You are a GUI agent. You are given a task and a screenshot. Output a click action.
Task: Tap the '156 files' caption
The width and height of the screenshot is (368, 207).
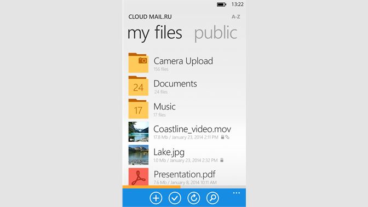pyautogui.click(x=161, y=69)
